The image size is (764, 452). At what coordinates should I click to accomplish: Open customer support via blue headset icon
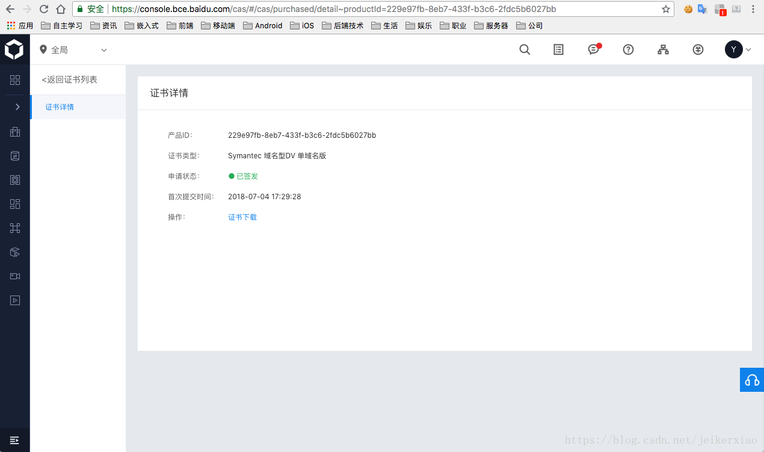point(751,380)
